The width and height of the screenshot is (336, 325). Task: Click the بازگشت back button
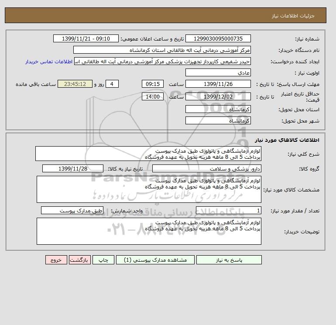80,260
